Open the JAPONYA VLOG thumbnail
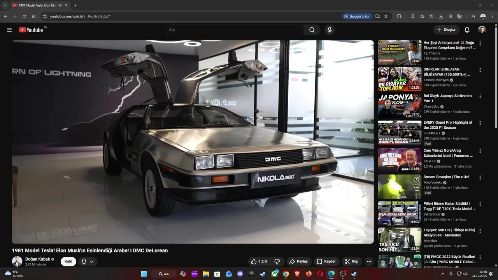Viewport: 498px width, 280px height. click(x=400, y=105)
